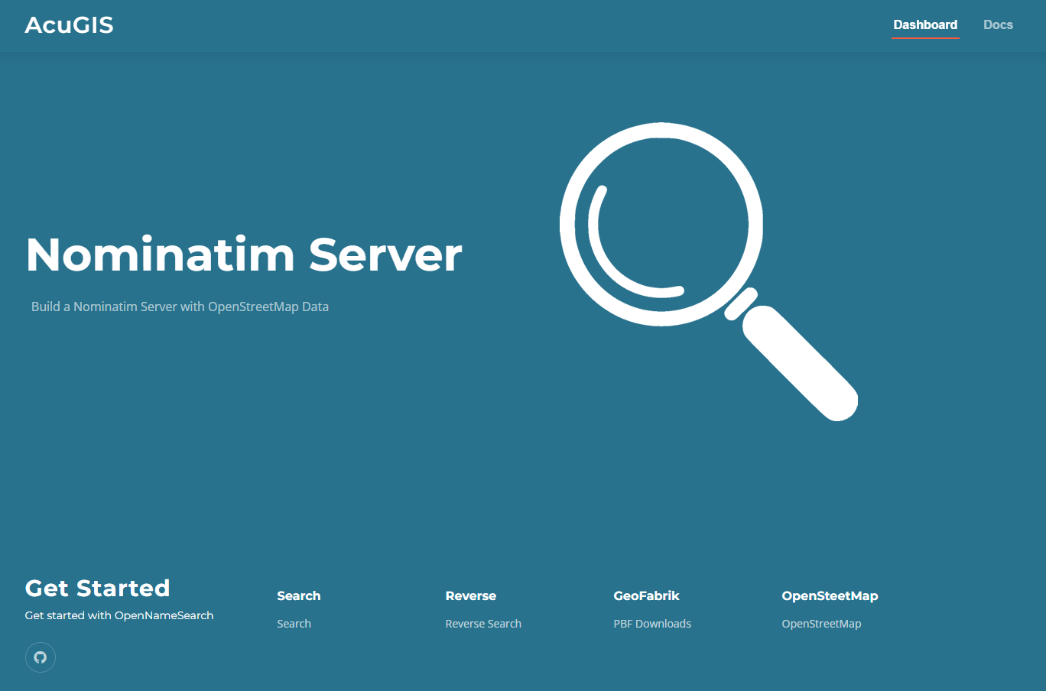Click the Reverse column heading
Image resolution: width=1046 pixels, height=691 pixels.
click(x=471, y=596)
